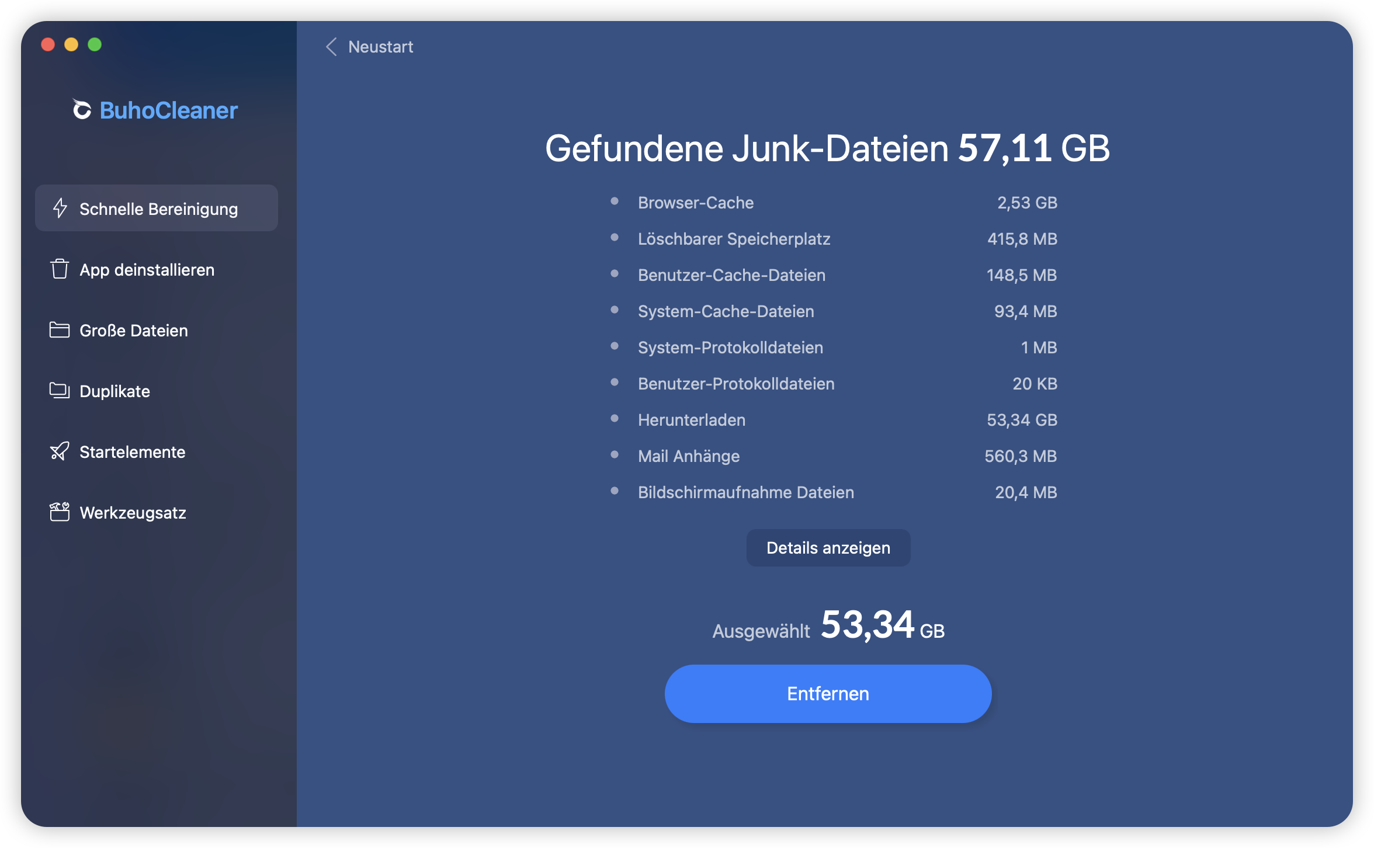This screenshot has height=848, width=1374.
Task: Click the Gefundene Junk-Dateien 57,11 GB heading
Action: click(827, 148)
